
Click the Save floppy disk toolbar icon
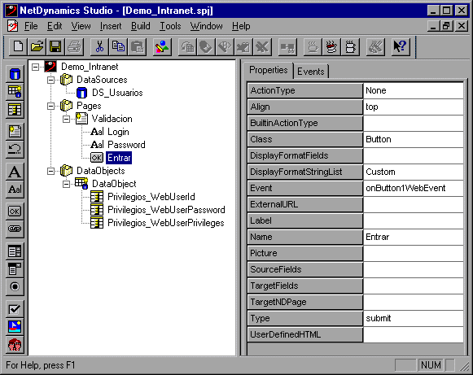tap(55, 46)
